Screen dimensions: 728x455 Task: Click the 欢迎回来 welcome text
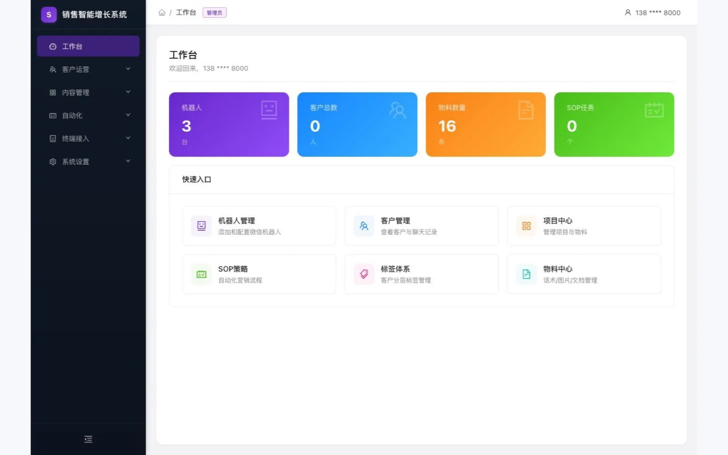[x=208, y=68]
